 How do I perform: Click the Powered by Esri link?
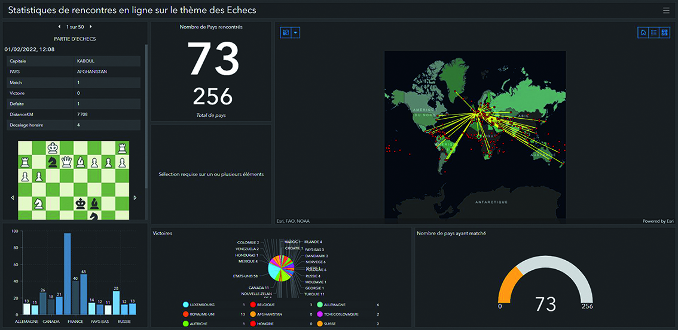tap(658, 221)
